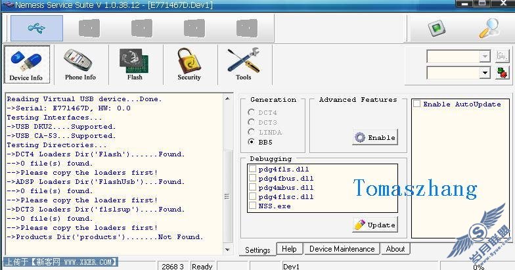Enable the AutoUpdate checkbox

(416, 104)
